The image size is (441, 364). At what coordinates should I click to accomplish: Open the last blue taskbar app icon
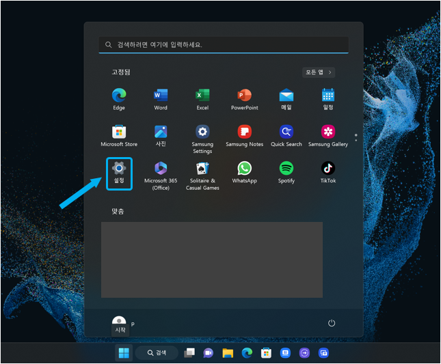(323, 353)
